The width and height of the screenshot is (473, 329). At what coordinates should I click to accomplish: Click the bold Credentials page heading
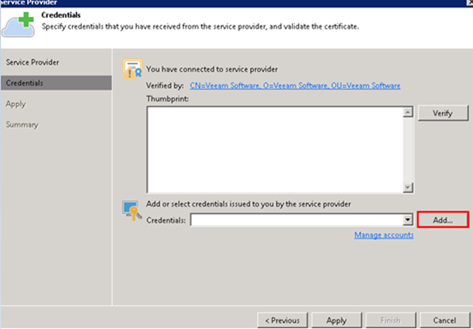(x=61, y=15)
